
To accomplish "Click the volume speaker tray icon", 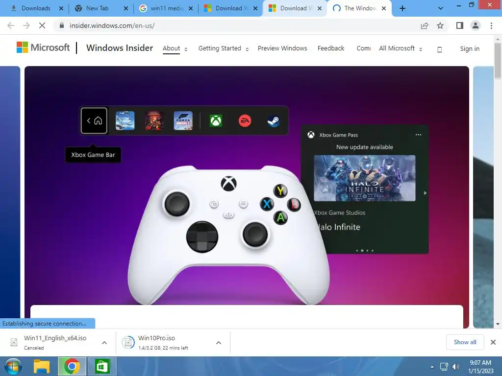I will click(455, 367).
